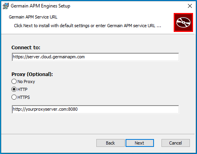Viewport: 197px width, 154px height.
Task: Click the 'Proxy (Optional):' bold label
Action: (32, 74)
